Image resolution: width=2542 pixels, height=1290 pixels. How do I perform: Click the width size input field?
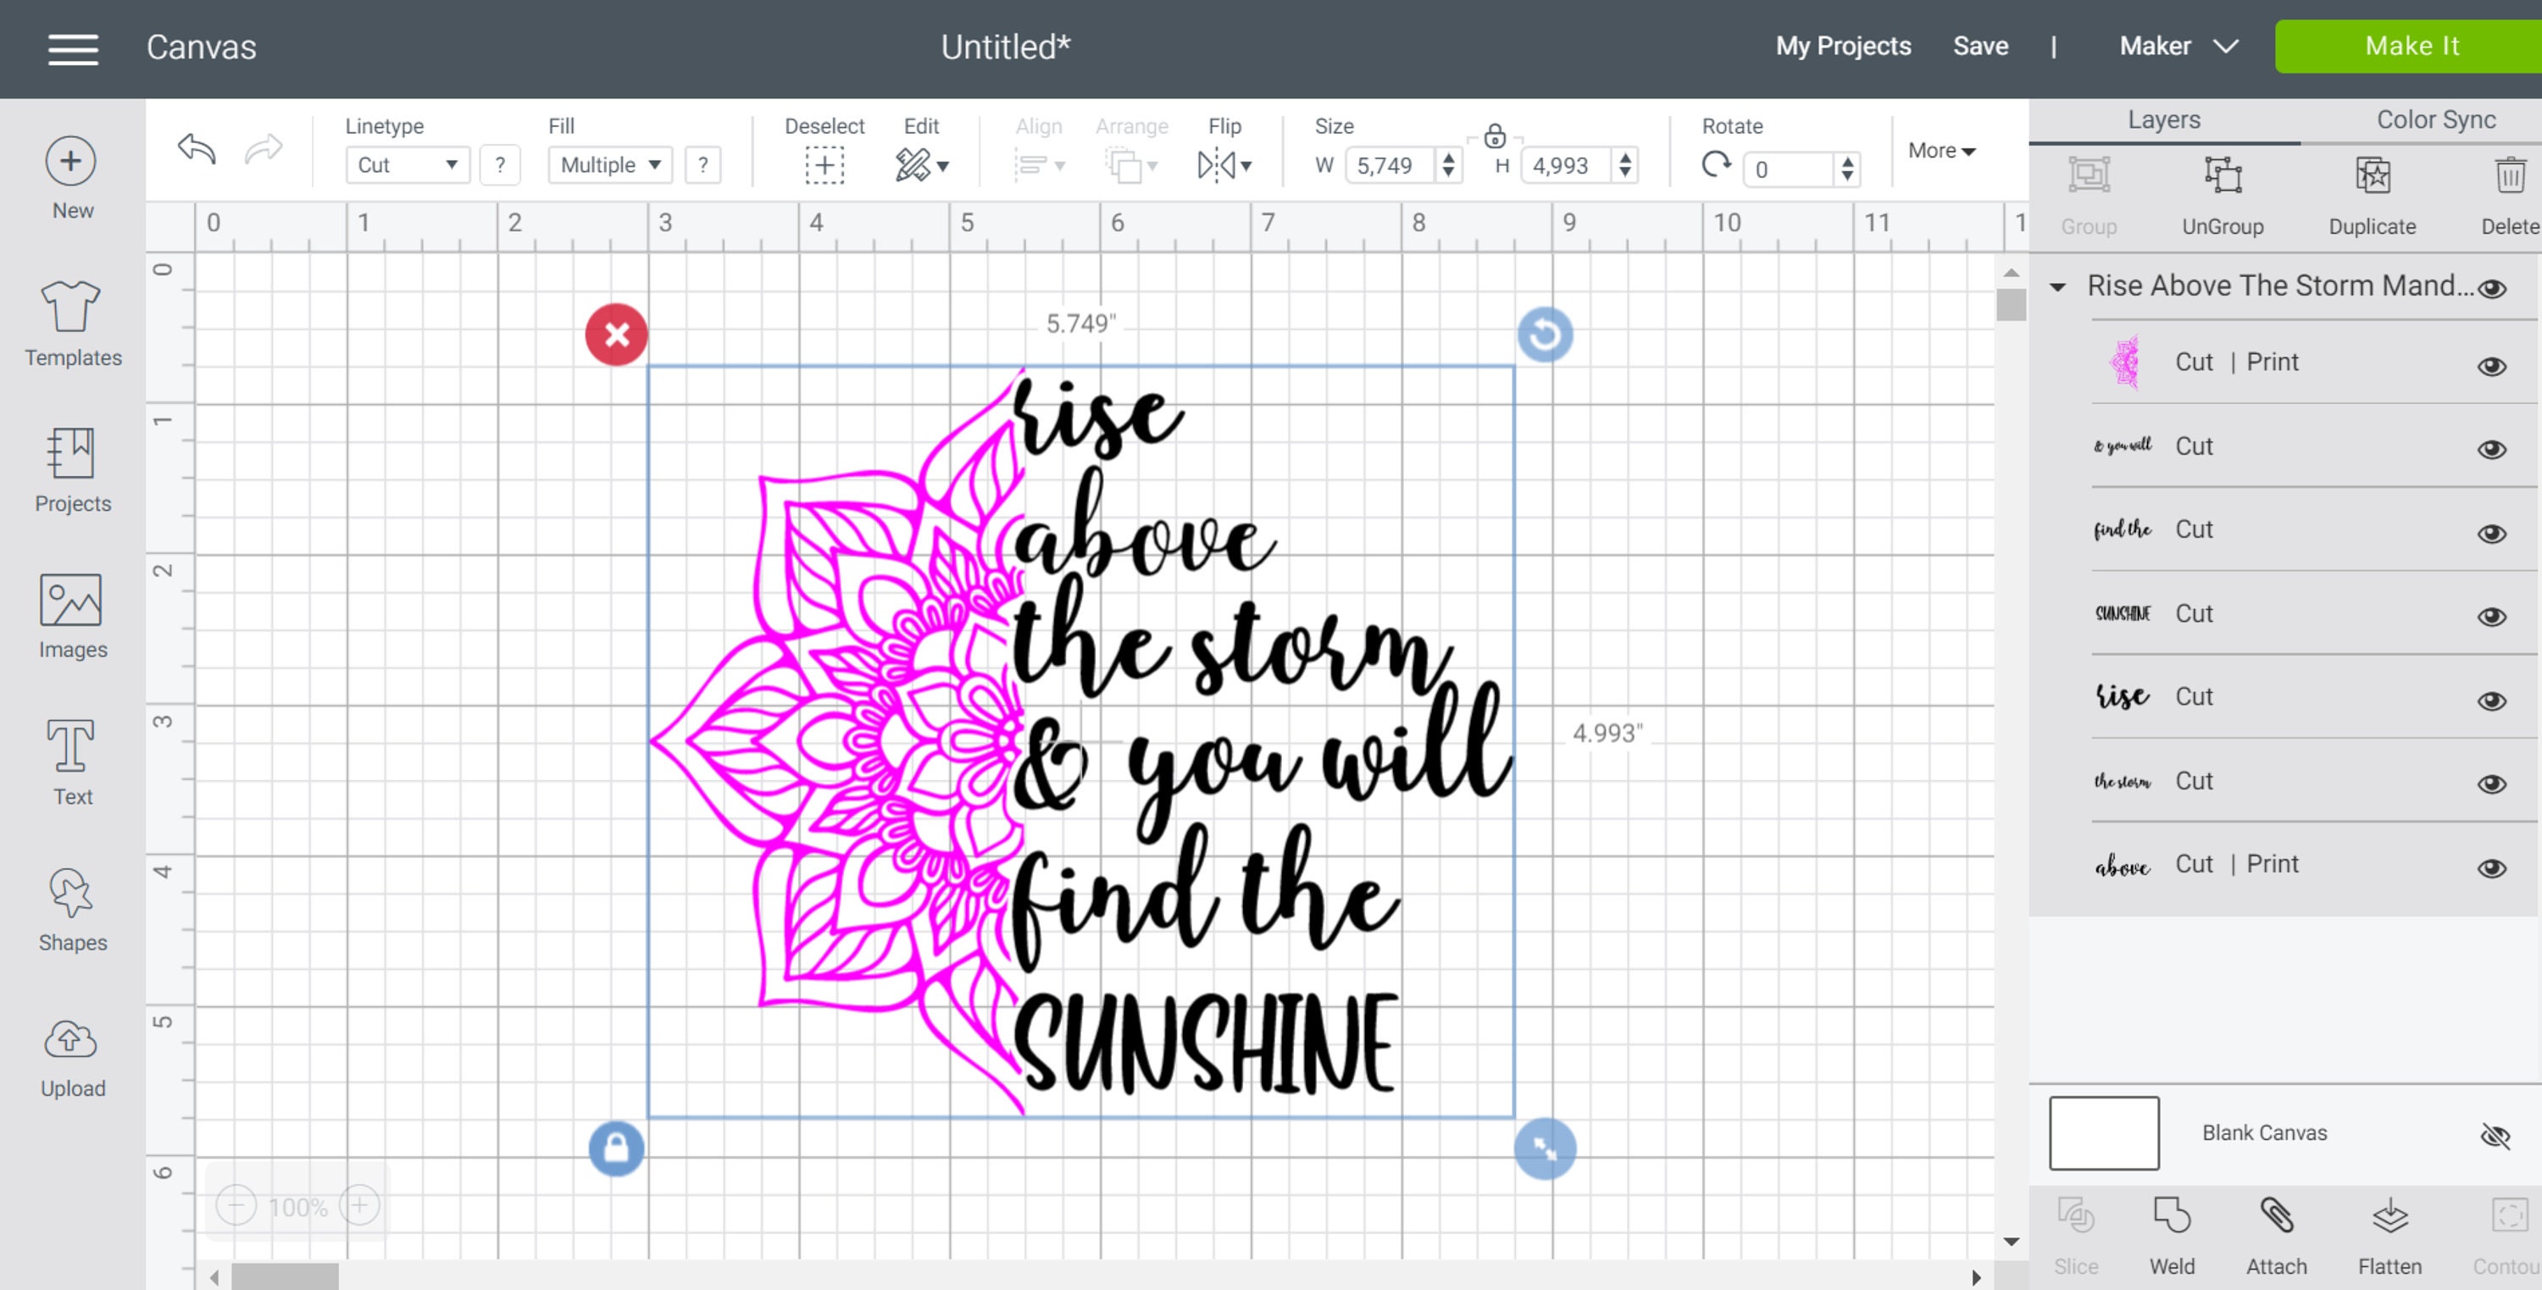[x=1393, y=166]
